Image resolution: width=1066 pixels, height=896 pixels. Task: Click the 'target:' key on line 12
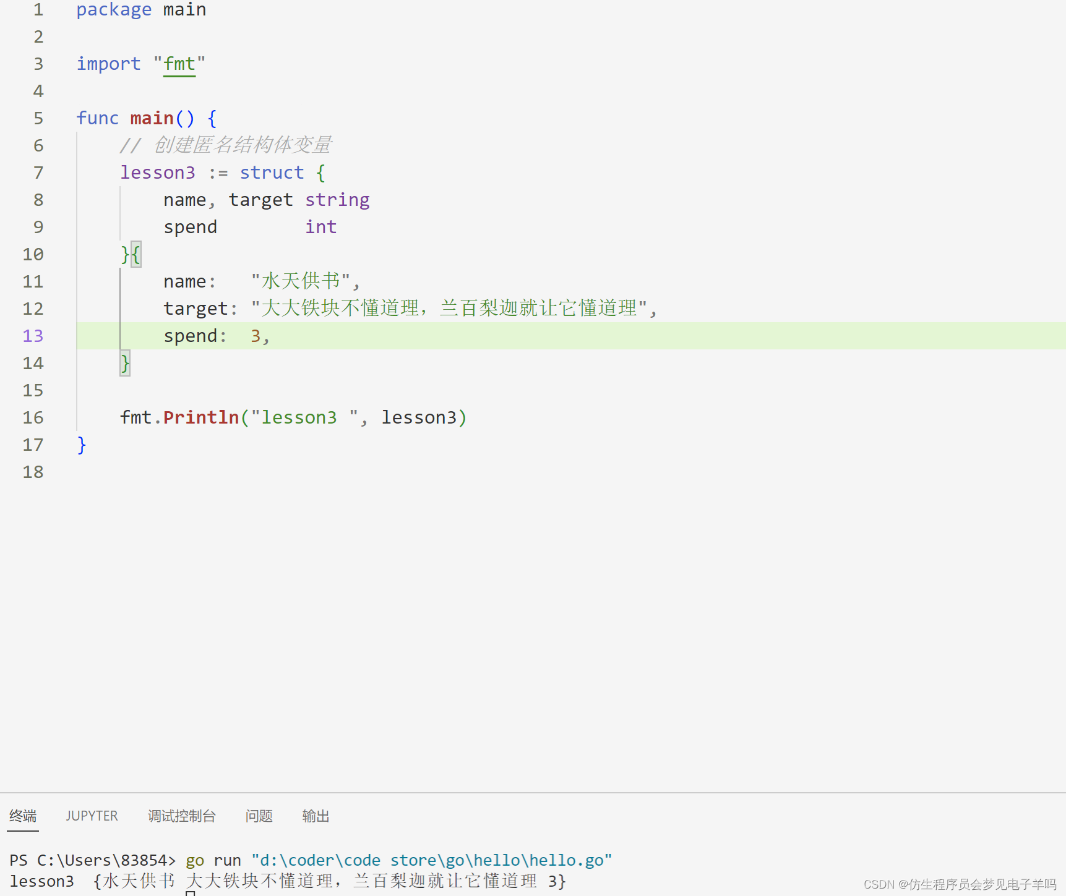200,309
